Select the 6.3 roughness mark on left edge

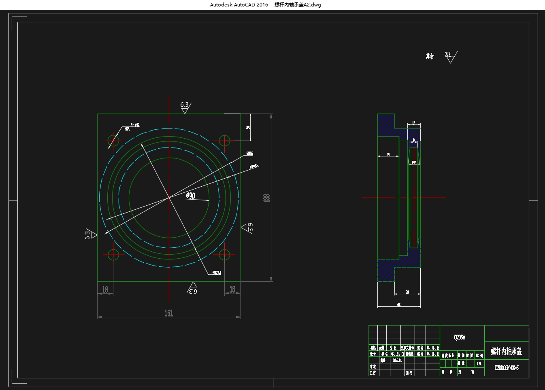[90, 234]
